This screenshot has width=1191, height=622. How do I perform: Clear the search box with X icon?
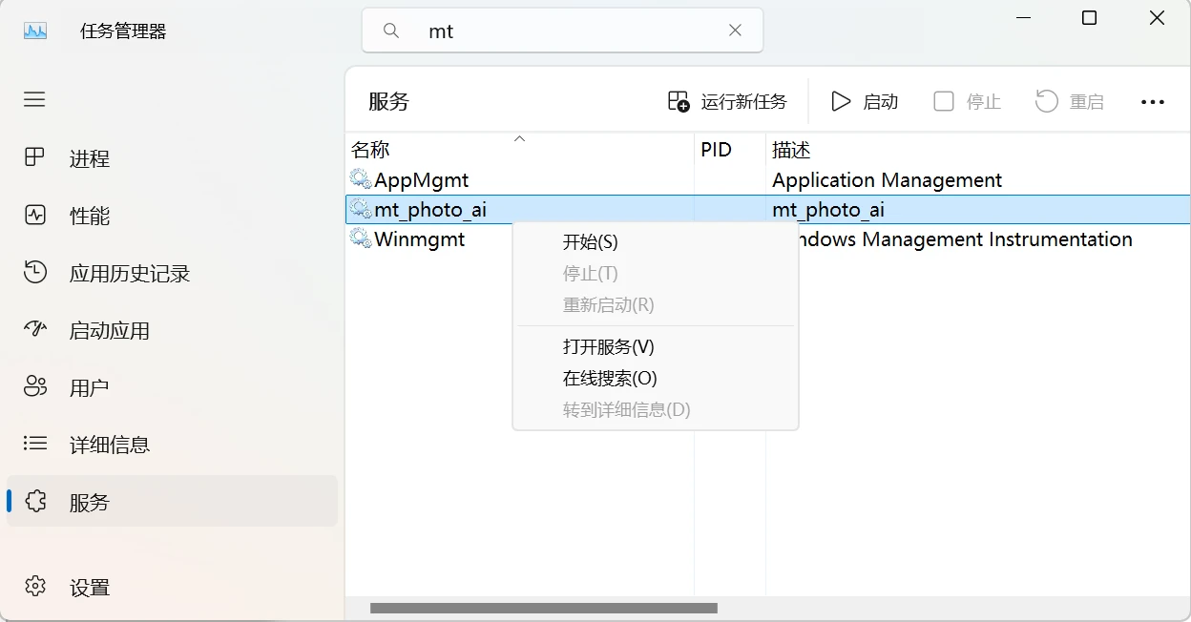735,31
